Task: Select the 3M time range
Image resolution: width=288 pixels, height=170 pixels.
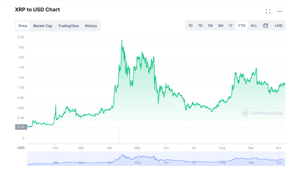Action: [x=220, y=25]
